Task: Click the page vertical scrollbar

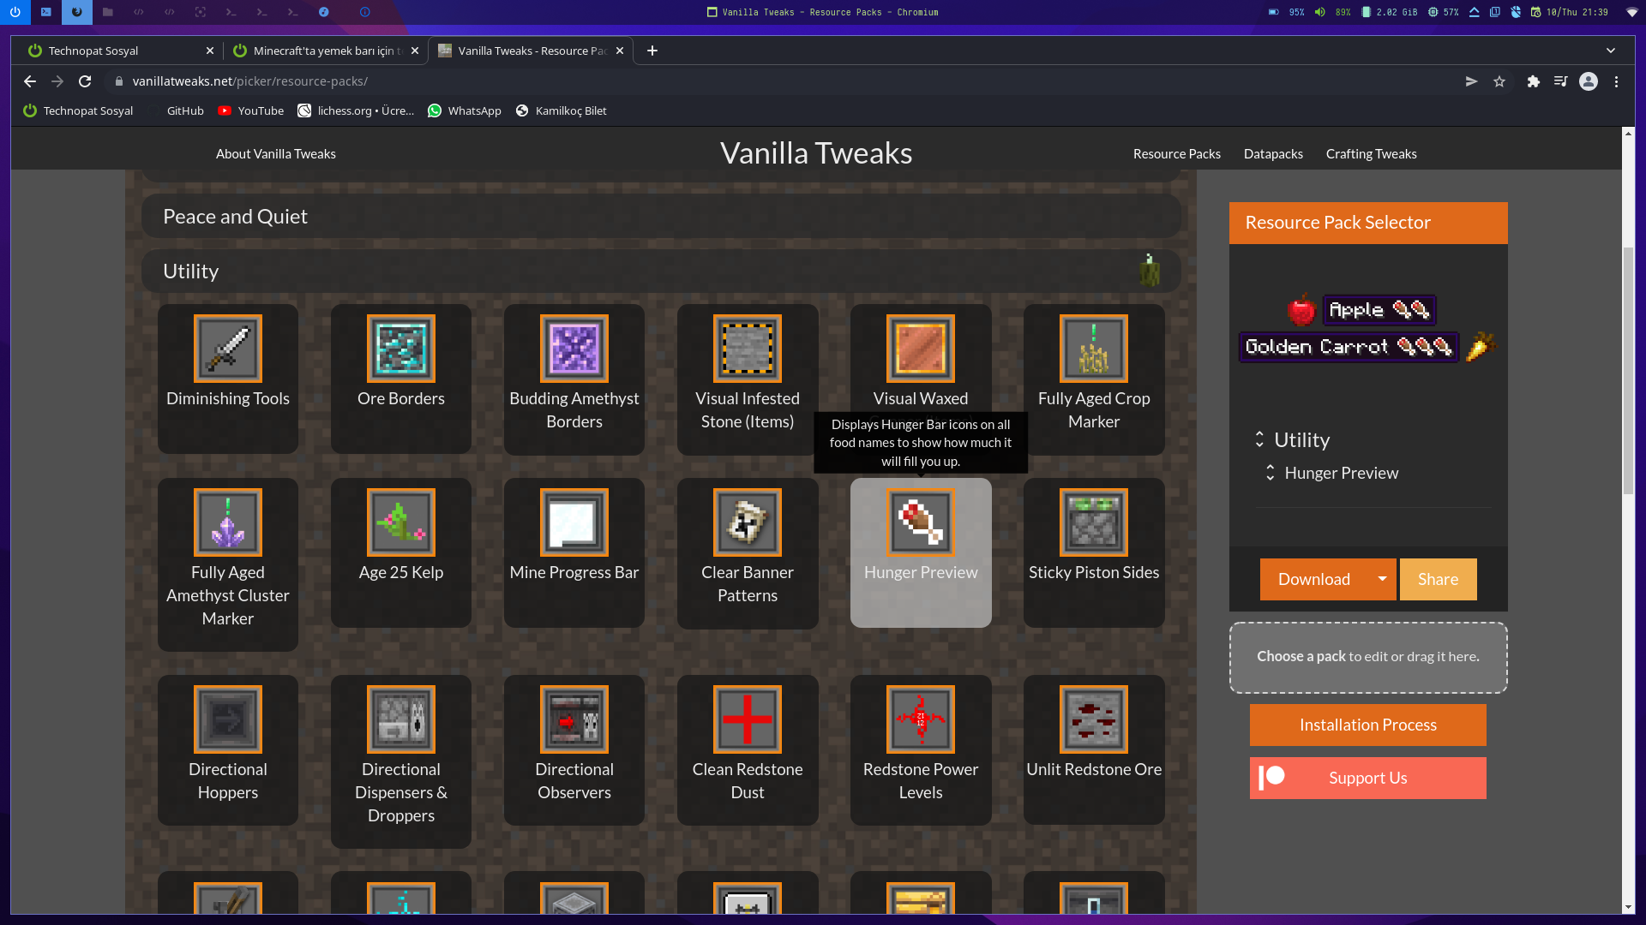Action: tap(1627, 370)
